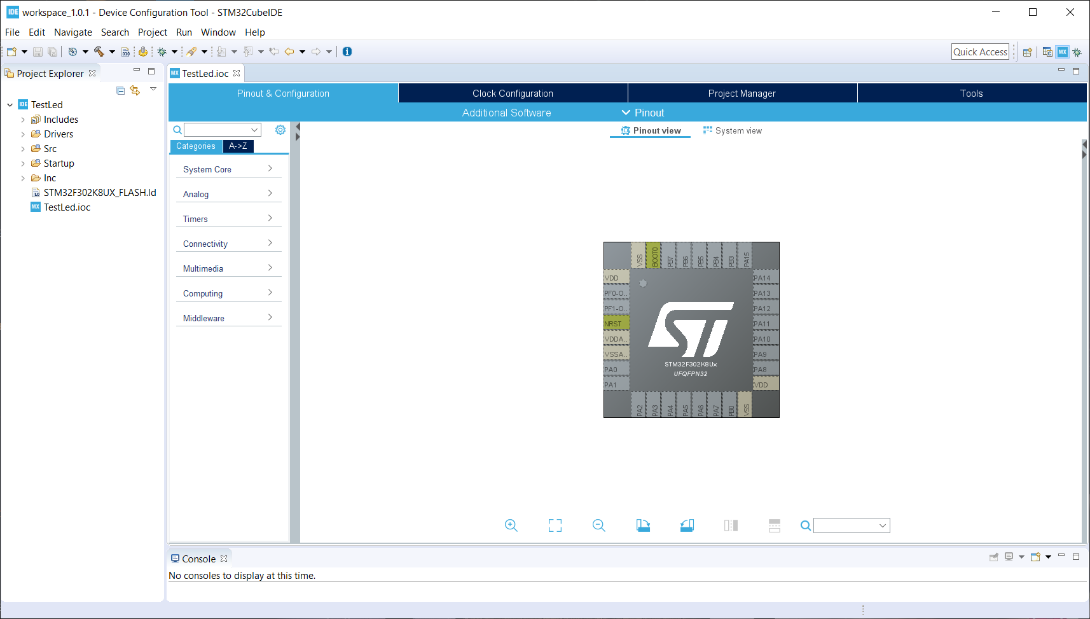Open the Analog category
Screen dimensions: 1090x619
coord(228,194)
